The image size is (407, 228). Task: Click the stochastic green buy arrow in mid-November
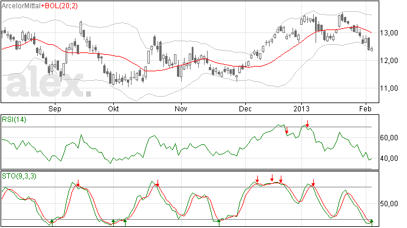[x=219, y=223]
